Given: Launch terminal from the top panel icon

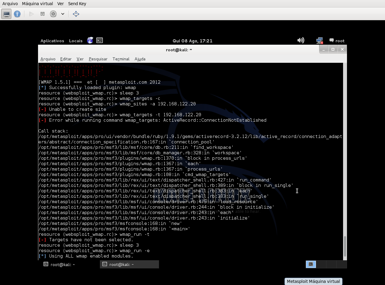Looking at the screenshot, I should (x=100, y=40).
